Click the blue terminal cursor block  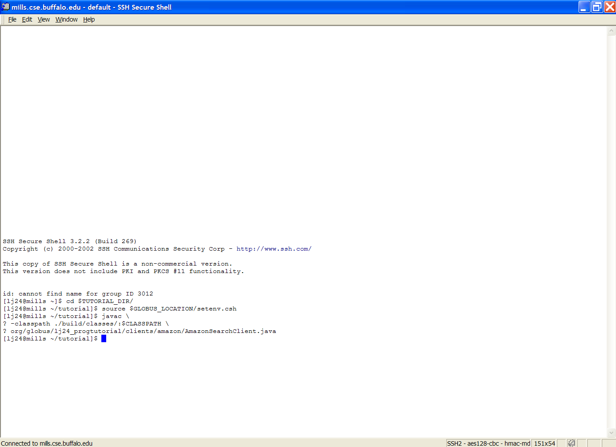[x=104, y=338]
